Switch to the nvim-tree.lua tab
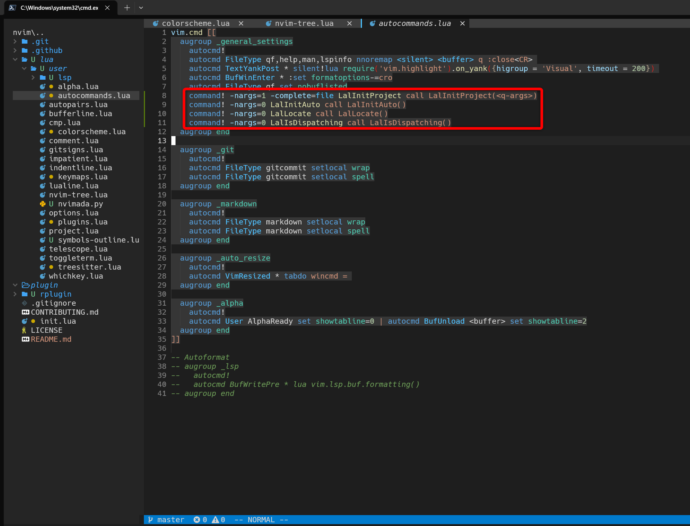This screenshot has width=690, height=526. tap(304, 23)
